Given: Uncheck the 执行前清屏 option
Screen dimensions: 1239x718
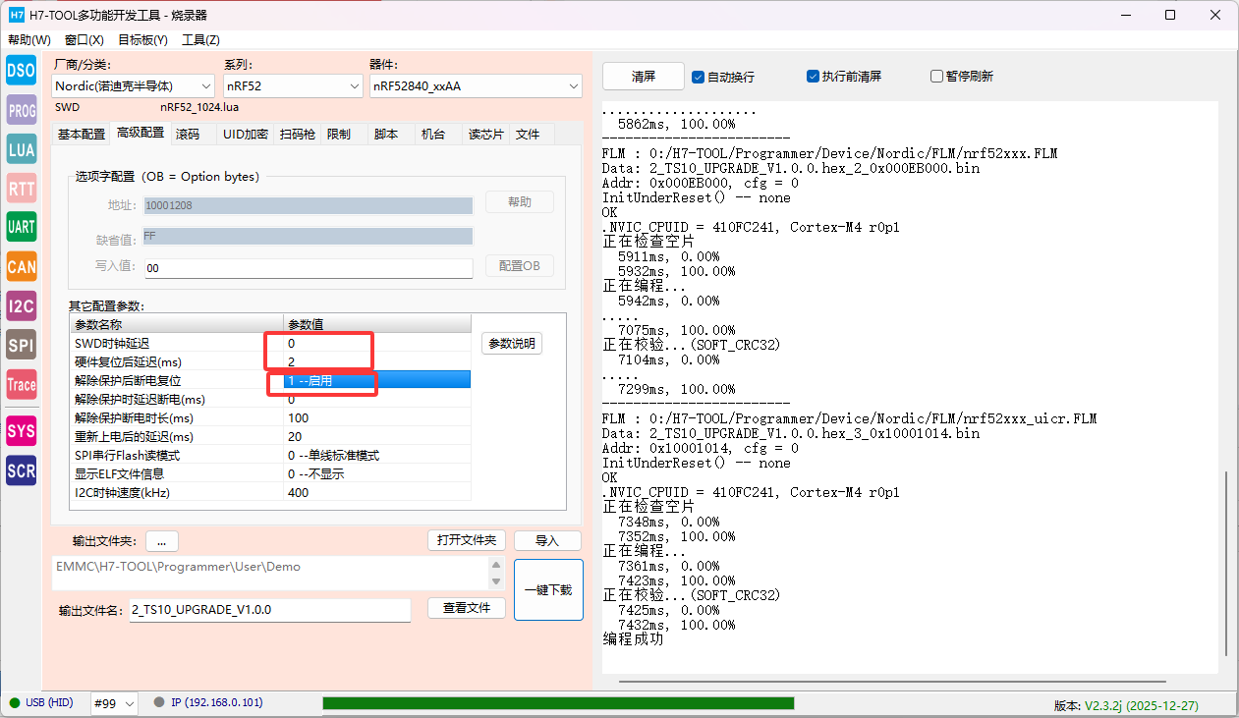Looking at the screenshot, I should [814, 77].
